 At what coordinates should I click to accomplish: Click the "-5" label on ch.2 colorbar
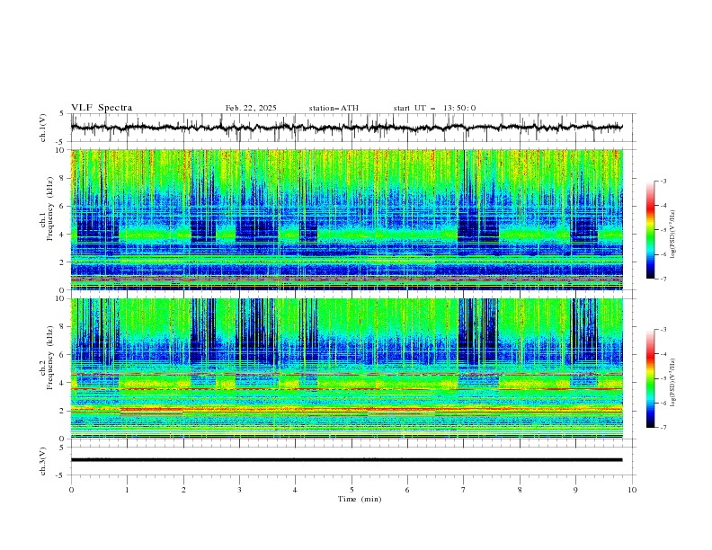point(663,378)
